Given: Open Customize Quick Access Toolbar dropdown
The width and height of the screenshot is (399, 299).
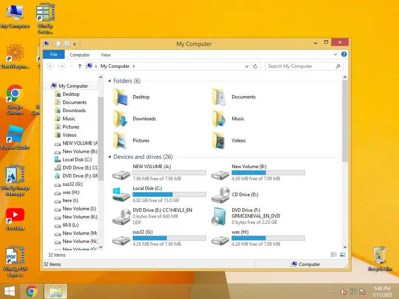Looking at the screenshot, I should pos(74,44).
